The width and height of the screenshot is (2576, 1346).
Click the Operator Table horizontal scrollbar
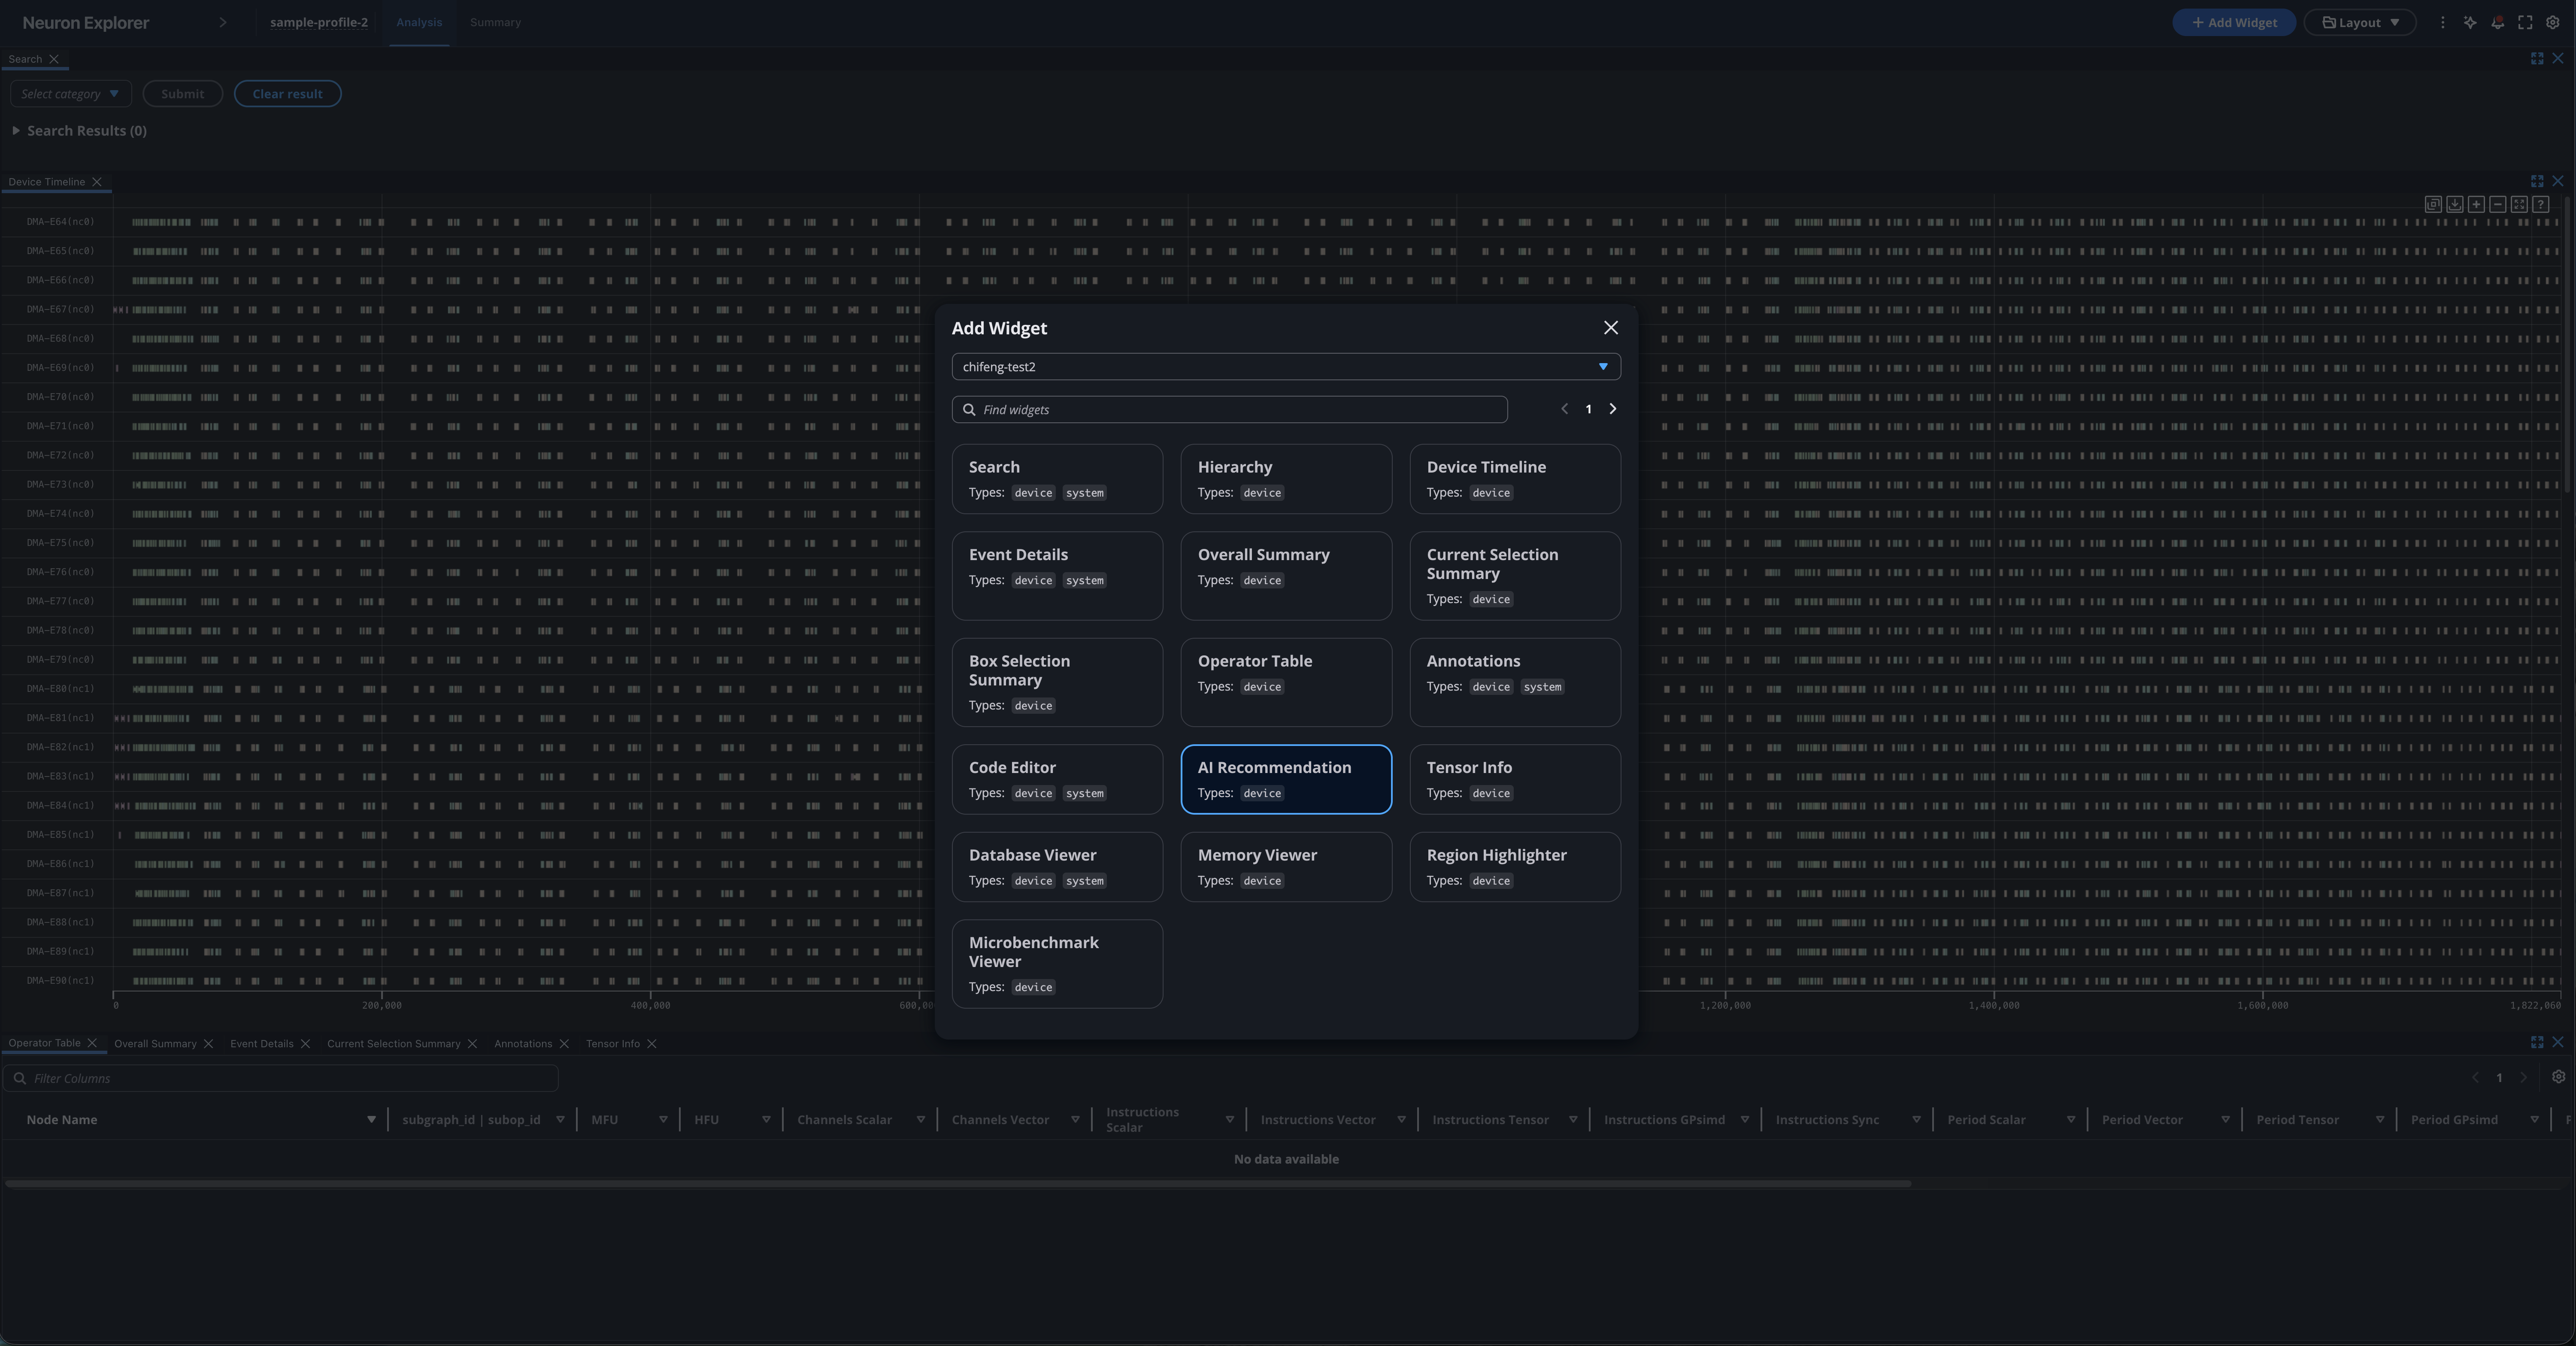click(958, 1184)
